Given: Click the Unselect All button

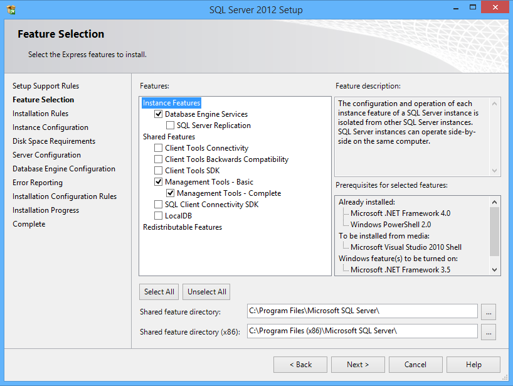Looking at the screenshot, I should pyautogui.click(x=206, y=292).
